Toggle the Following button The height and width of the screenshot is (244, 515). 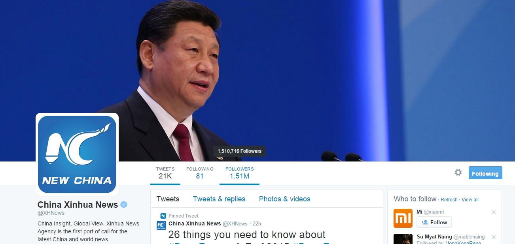coord(485,173)
